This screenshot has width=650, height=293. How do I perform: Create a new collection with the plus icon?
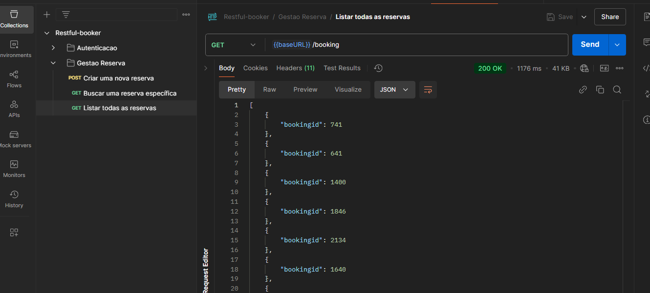(47, 15)
